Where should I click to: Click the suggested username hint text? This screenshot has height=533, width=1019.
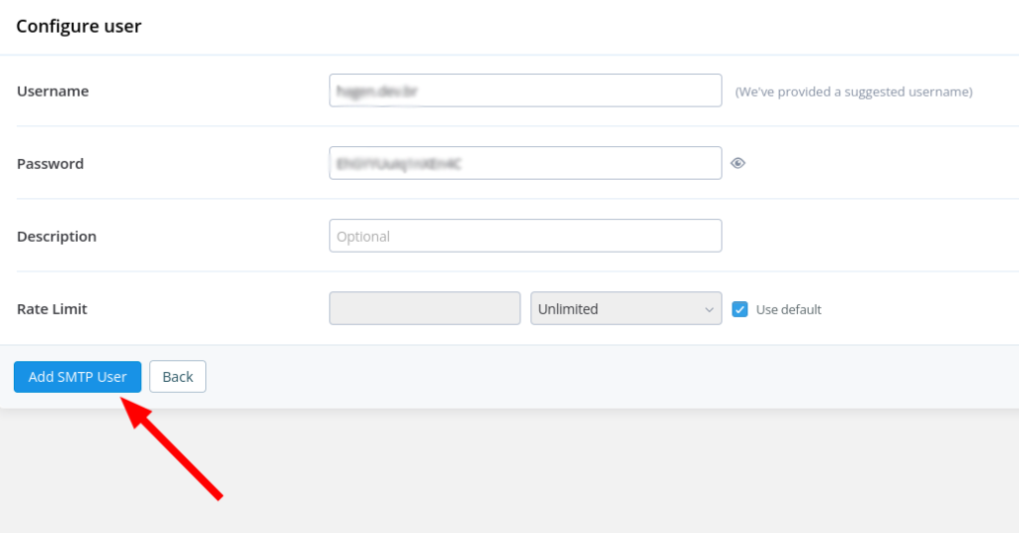click(853, 91)
